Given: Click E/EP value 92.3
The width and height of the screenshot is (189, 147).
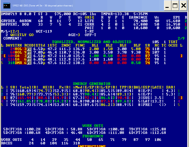Looking at the screenshot, I should pos(89,98).
